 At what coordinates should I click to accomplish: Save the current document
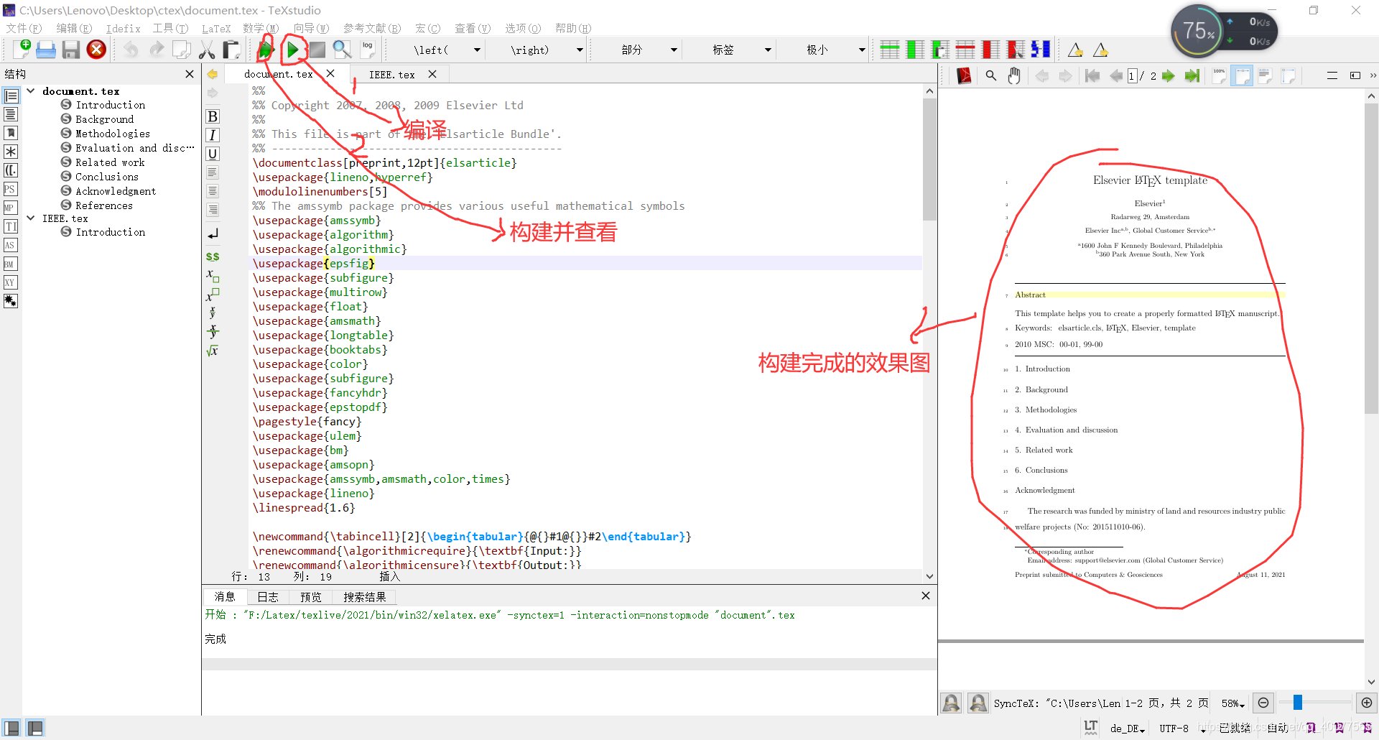pyautogui.click(x=70, y=50)
